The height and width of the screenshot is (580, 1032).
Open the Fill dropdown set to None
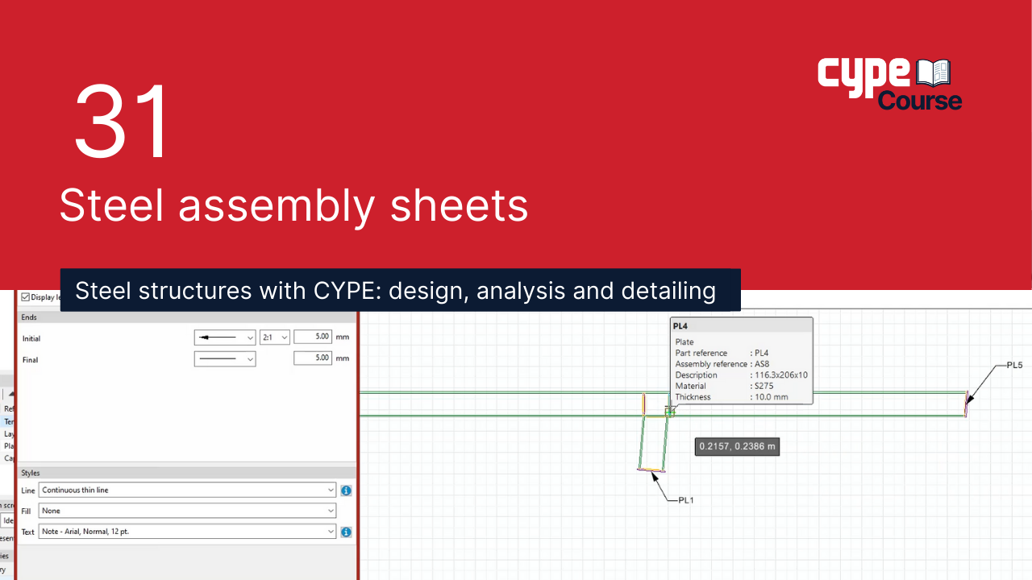[x=187, y=511]
